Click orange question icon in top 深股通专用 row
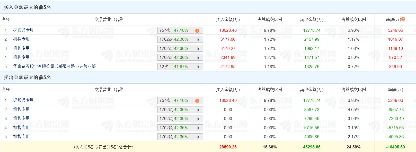The width and height of the screenshot is (416, 152). click(197, 31)
